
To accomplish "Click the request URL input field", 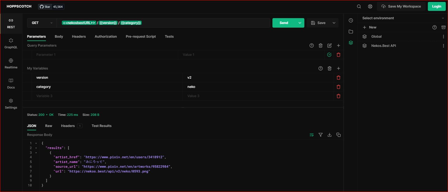I will pyautogui.click(x=164, y=23).
